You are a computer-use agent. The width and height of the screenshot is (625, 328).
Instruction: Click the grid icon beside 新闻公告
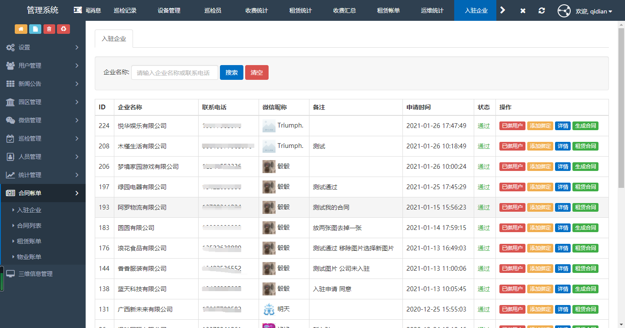tap(10, 84)
